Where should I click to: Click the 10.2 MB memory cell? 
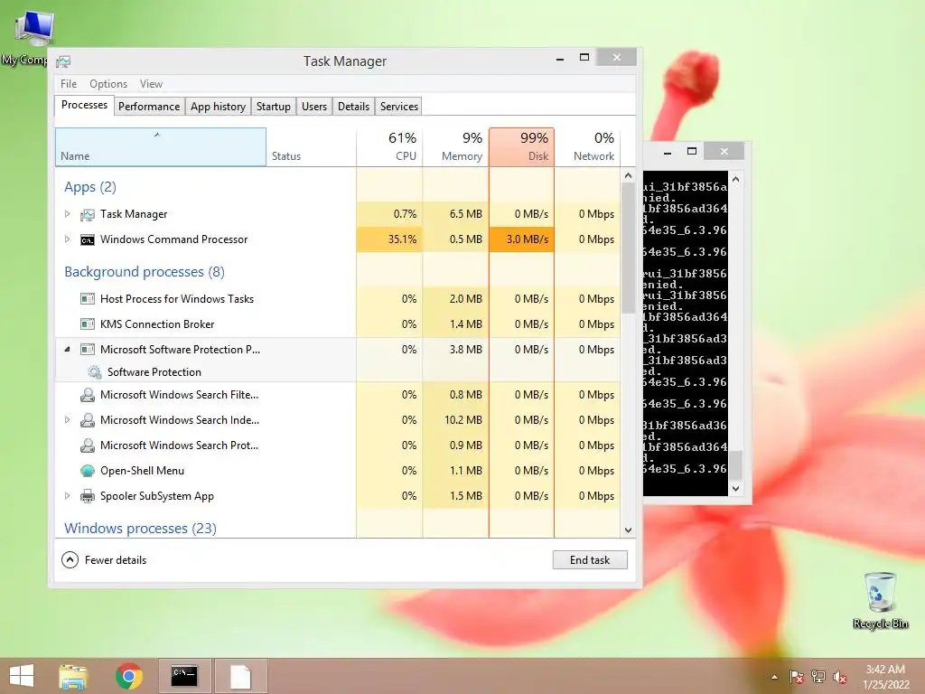pos(455,420)
